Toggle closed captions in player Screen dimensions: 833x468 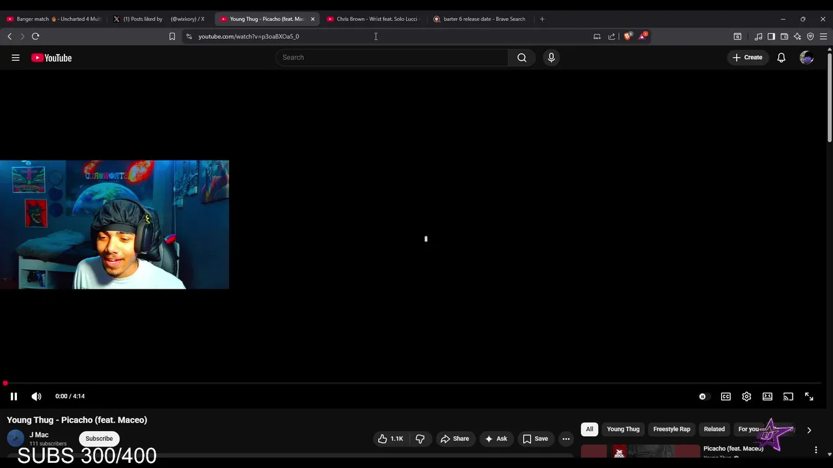(x=726, y=396)
